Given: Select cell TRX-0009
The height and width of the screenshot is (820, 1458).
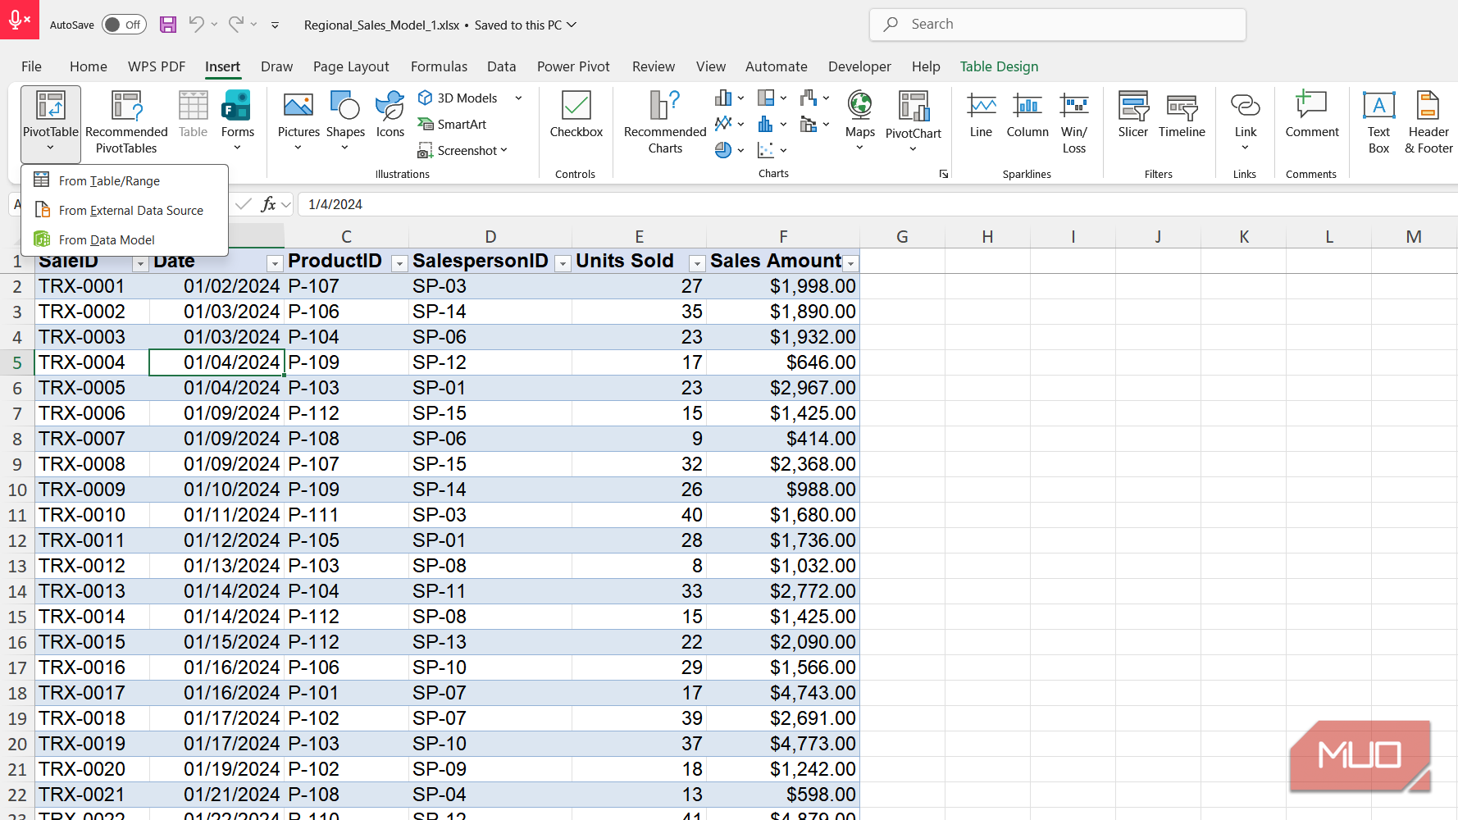Looking at the screenshot, I should click(92, 490).
